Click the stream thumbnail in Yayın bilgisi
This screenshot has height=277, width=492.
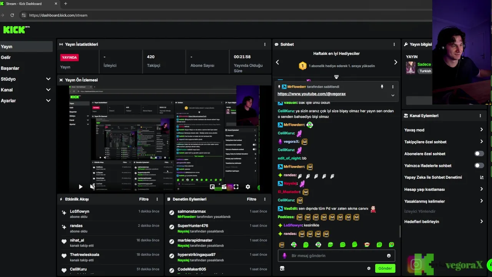tap(411, 68)
